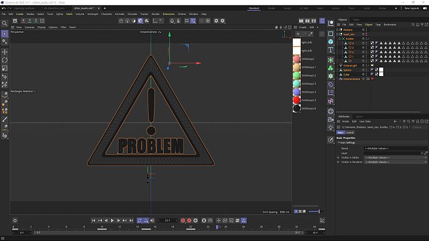Toggle the X axis lock
Viewport: 429px width, 241px height.
point(23,20)
